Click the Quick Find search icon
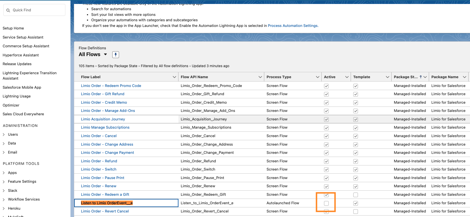 tap(8, 10)
